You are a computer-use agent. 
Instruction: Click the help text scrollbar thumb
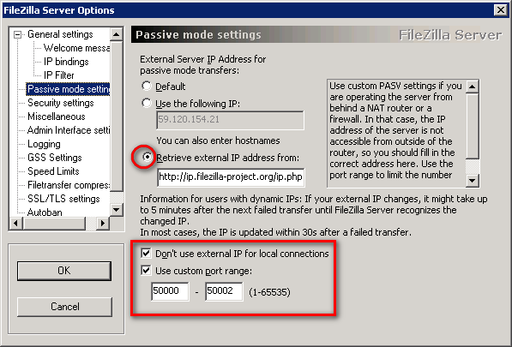(473, 126)
